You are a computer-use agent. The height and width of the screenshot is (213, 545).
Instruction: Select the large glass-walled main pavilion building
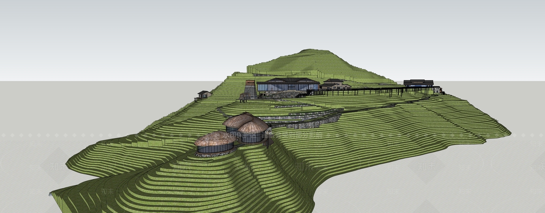point(288,84)
